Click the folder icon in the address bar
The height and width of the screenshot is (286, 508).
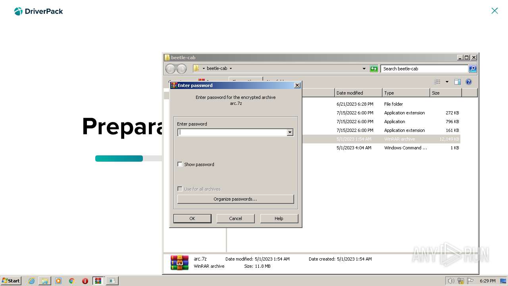(196, 68)
